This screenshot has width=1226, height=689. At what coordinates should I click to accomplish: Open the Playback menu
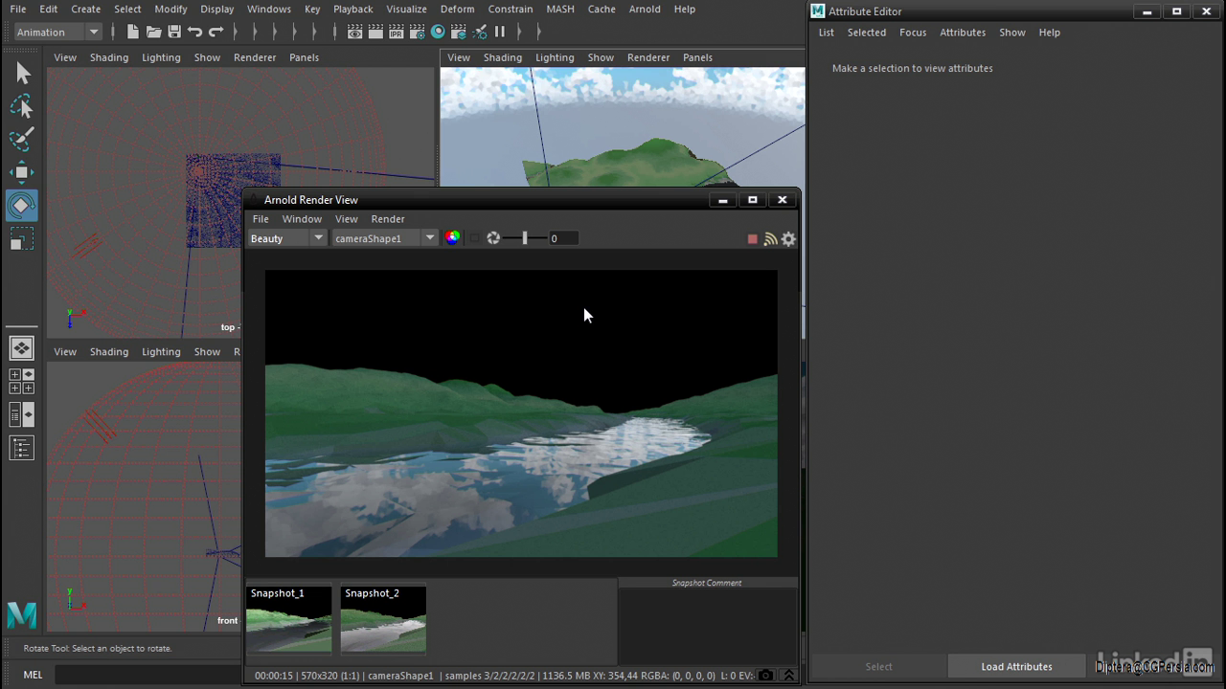coord(352,9)
